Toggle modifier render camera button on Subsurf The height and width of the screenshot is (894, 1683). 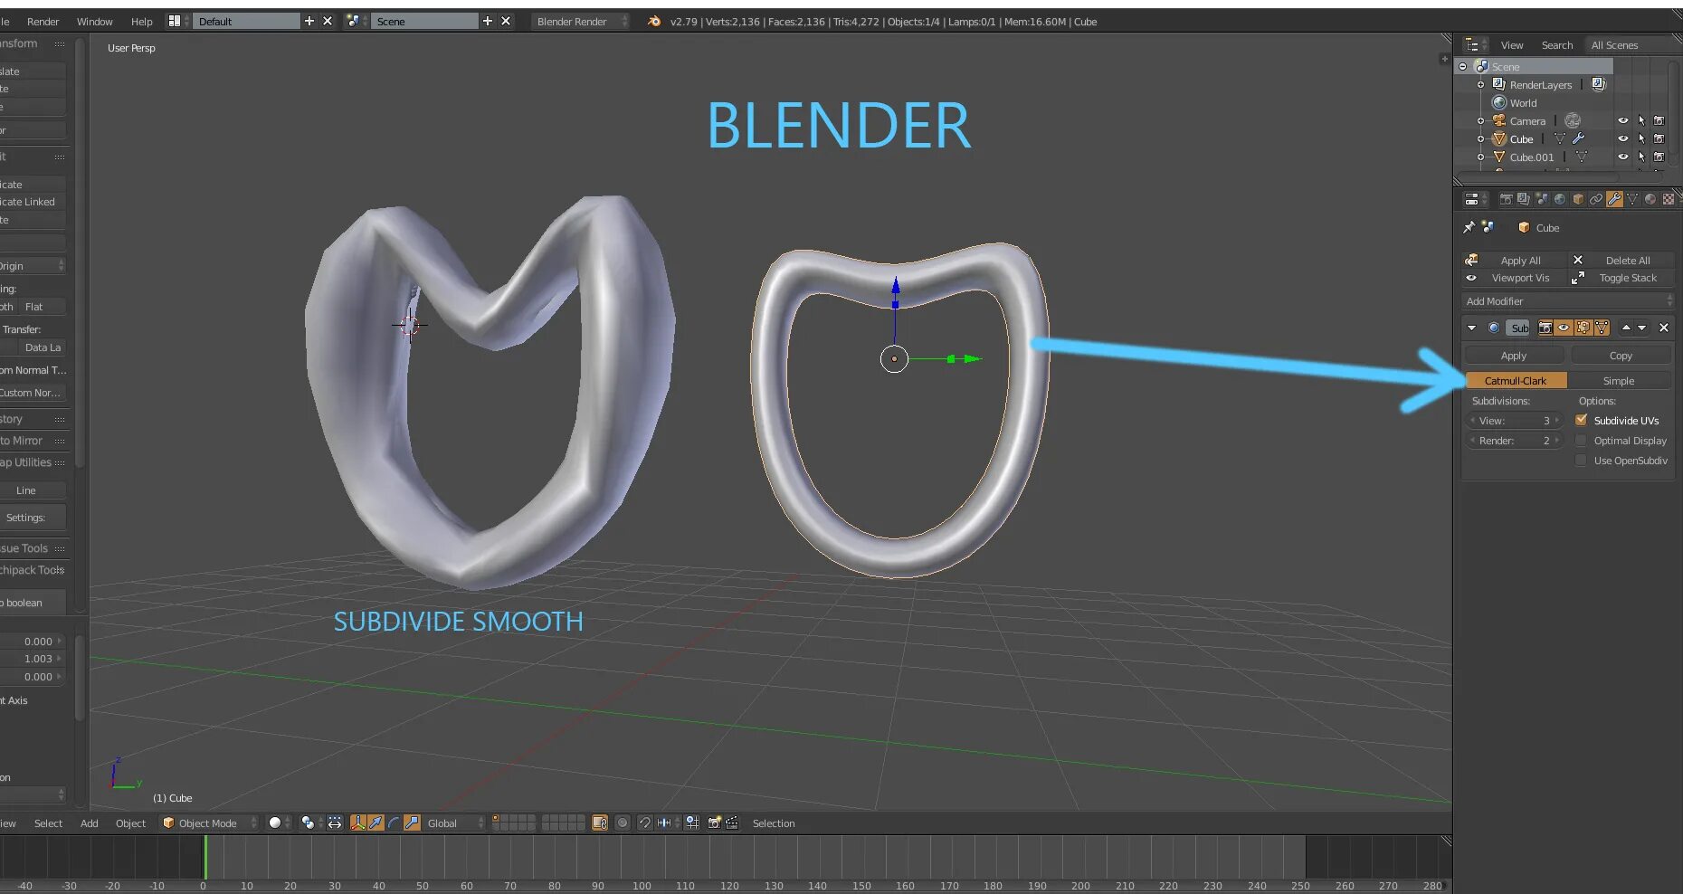pos(1545,328)
